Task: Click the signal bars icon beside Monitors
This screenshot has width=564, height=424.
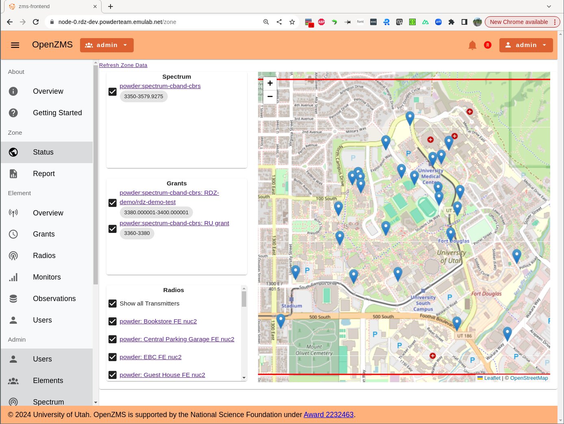Action: [x=13, y=277]
